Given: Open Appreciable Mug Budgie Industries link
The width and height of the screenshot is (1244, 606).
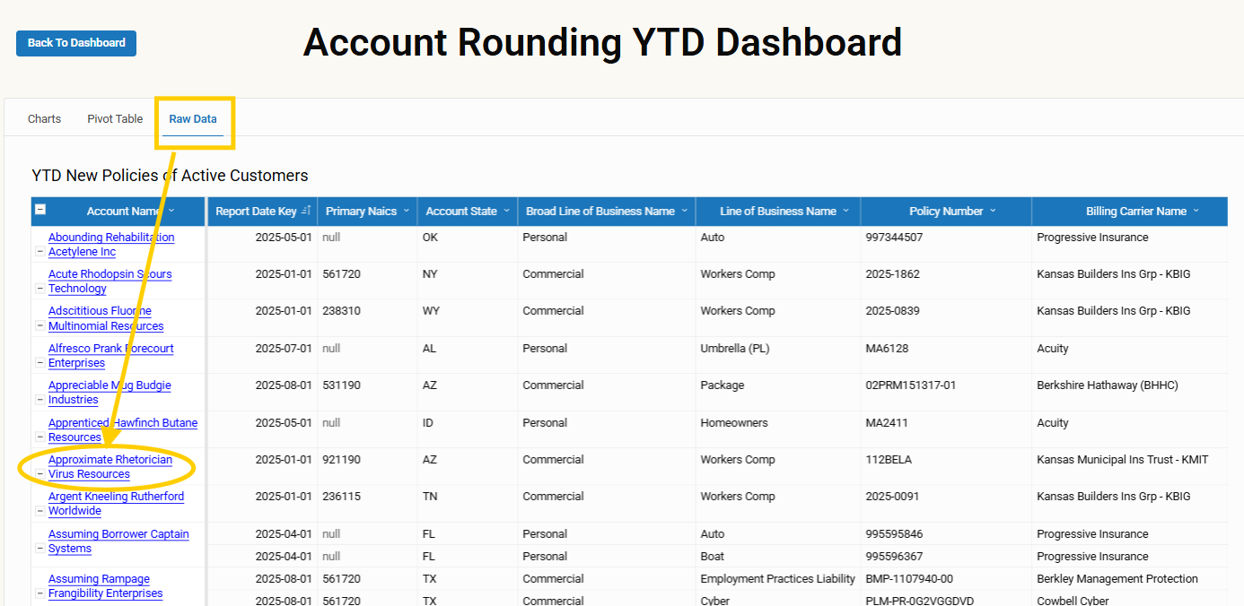Looking at the screenshot, I should click(x=110, y=393).
